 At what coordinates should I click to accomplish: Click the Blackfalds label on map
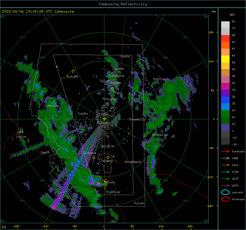(x=116, y=76)
